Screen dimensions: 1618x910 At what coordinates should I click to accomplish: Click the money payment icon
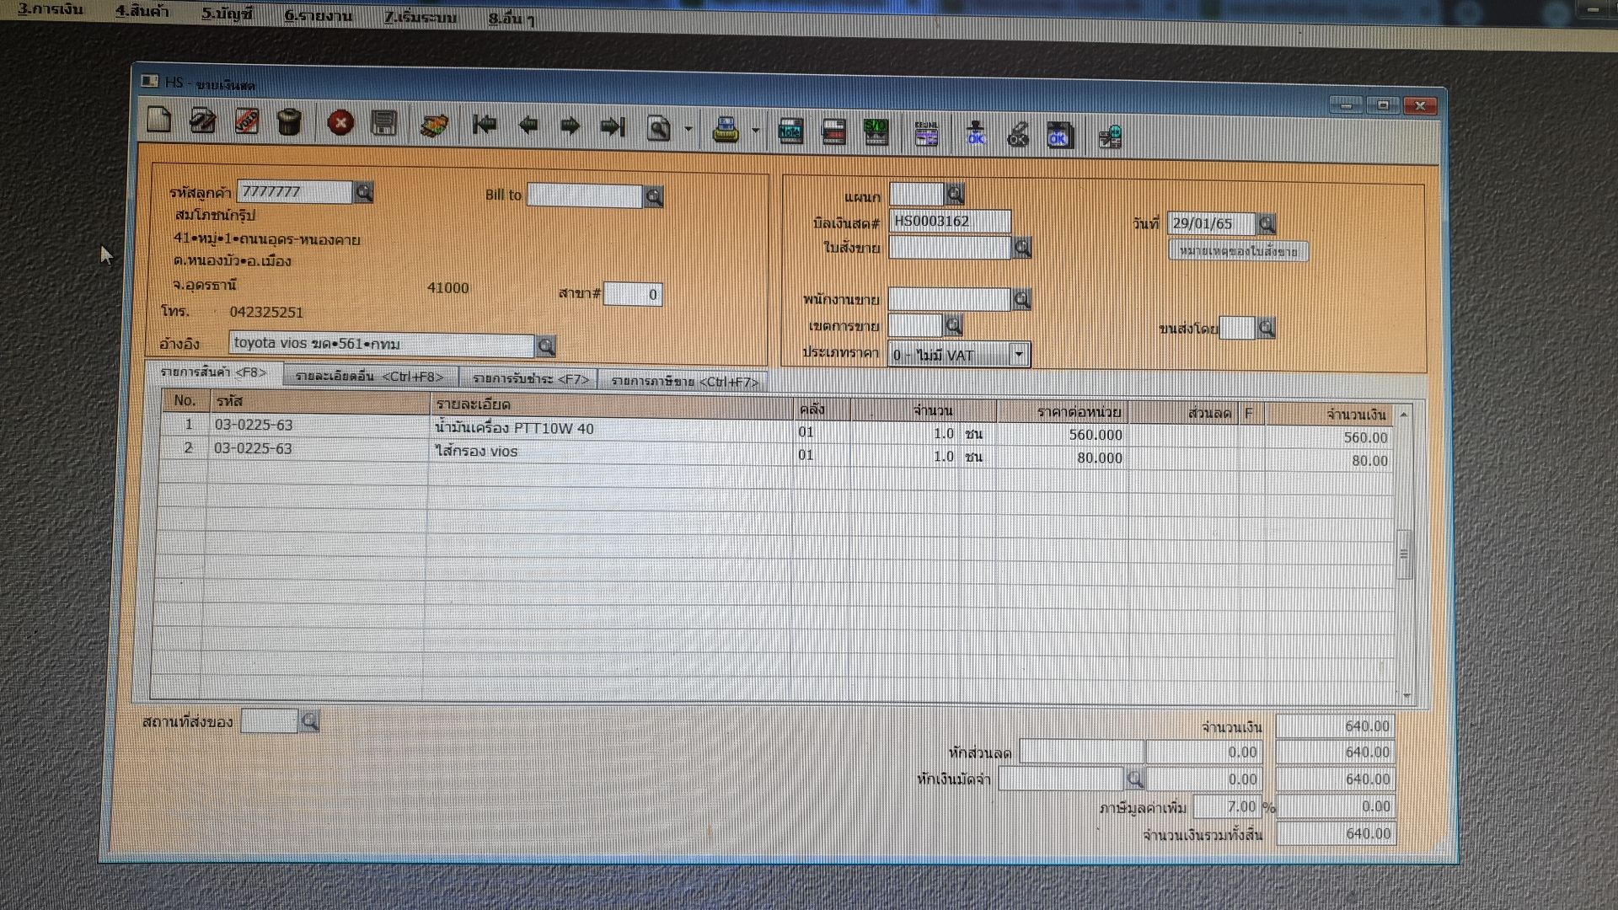click(434, 126)
